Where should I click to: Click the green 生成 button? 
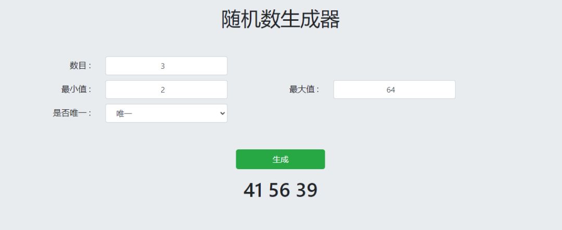(280, 159)
